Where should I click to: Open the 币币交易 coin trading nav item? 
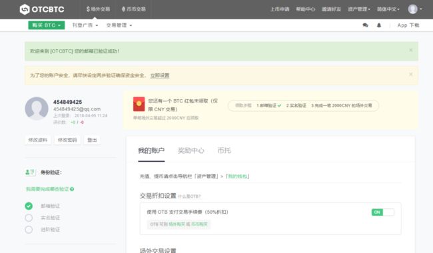pos(134,9)
